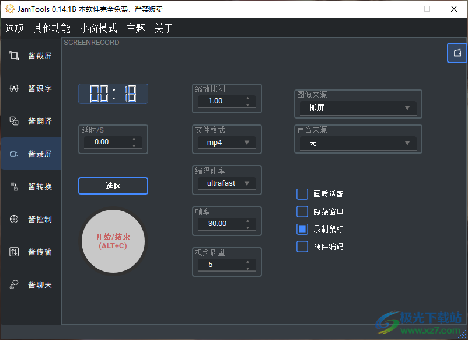
Task: Click the 选区 button
Action: [113, 186]
